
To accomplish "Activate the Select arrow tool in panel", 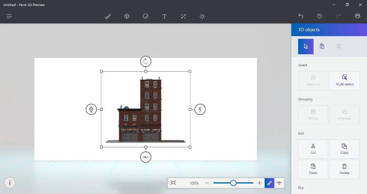I will (x=306, y=46).
